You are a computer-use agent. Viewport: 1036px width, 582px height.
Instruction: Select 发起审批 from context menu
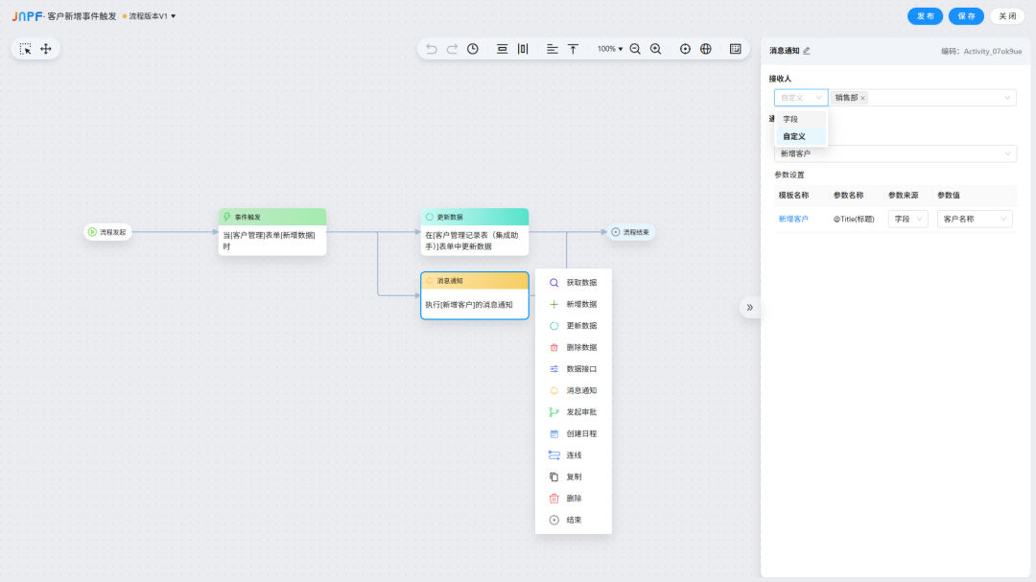pyautogui.click(x=573, y=412)
